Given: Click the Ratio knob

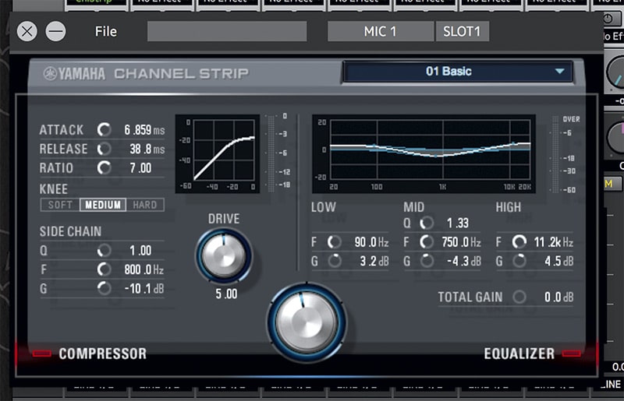Looking at the screenshot, I should tap(105, 167).
